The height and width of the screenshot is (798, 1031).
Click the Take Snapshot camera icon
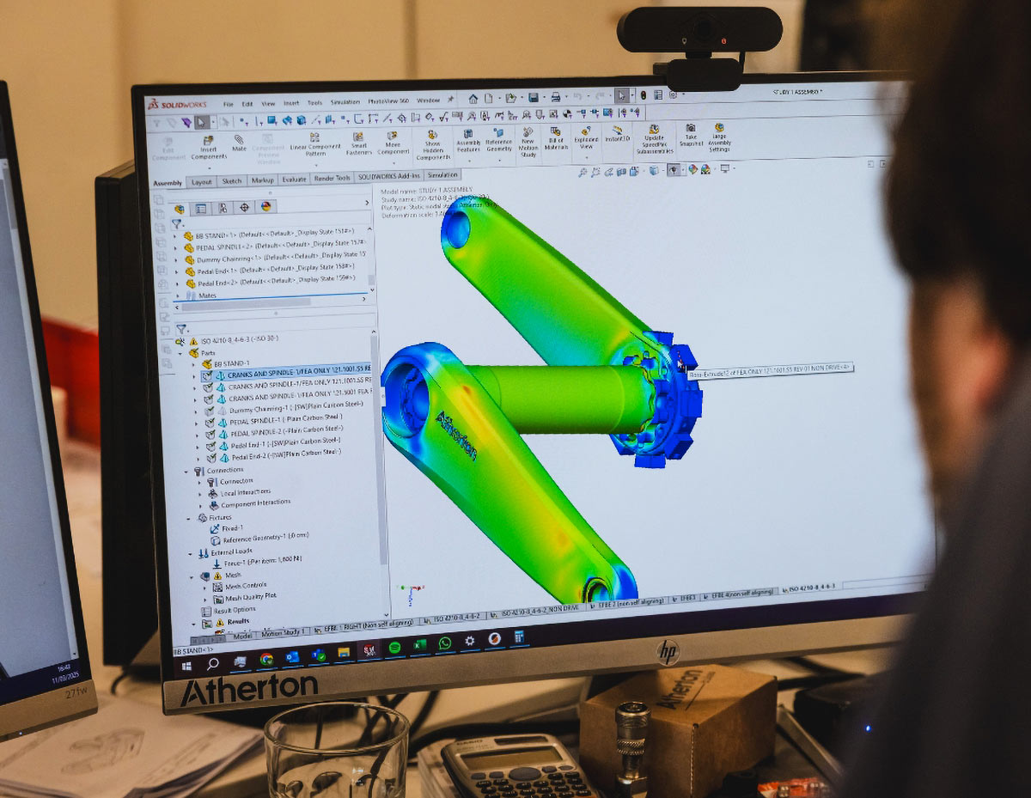coord(691,128)
